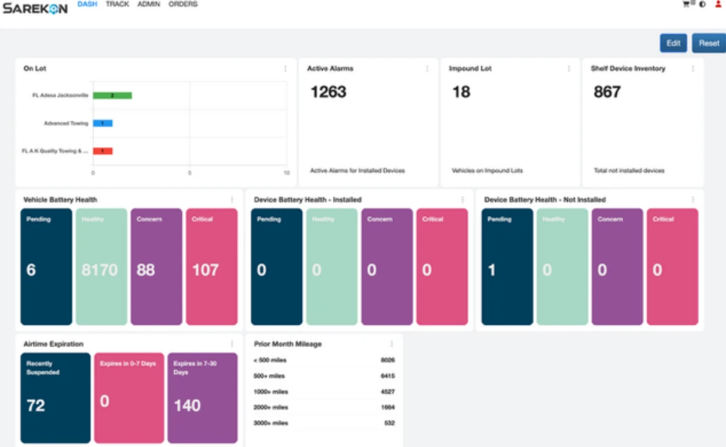The height and width of the screenshot is (447, 726).
Task: Click the Edit button
Action: coord(673,43)
